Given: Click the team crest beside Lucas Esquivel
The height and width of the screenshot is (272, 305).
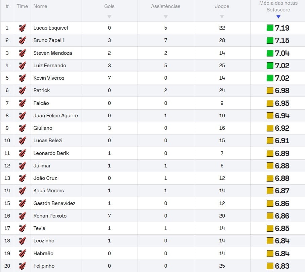Looking at the screenshot, I should [22, 28].
